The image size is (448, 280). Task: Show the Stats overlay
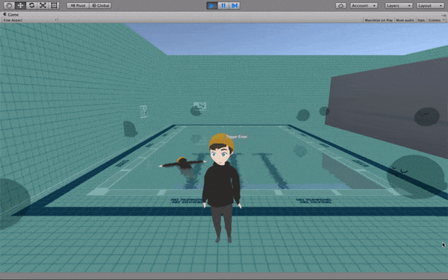[421, 20]
